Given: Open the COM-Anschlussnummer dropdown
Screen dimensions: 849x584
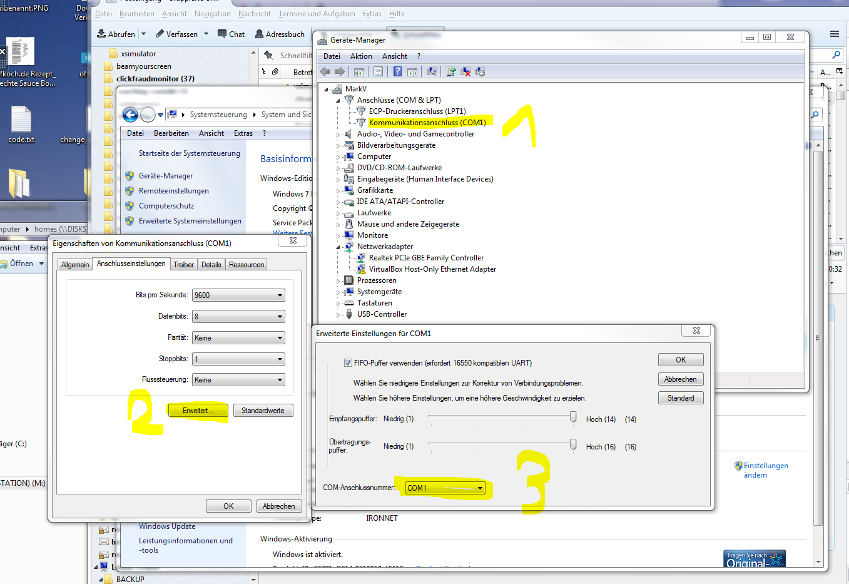Looking at the screenshot, I should 445,488.
